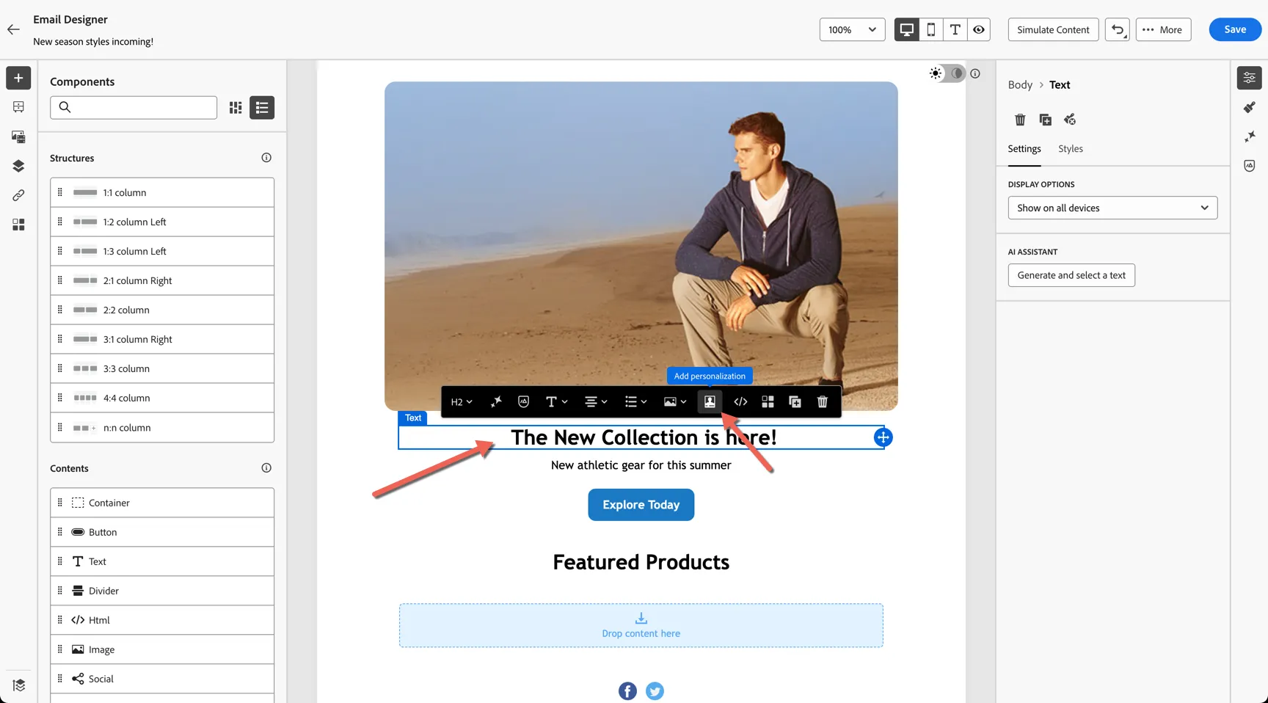
Task: Click the Save button
Action: click(1235, 29)
